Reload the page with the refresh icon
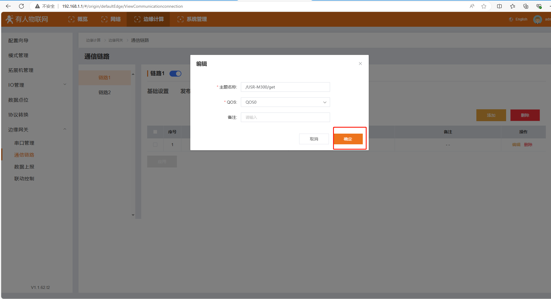 [21, 6]
